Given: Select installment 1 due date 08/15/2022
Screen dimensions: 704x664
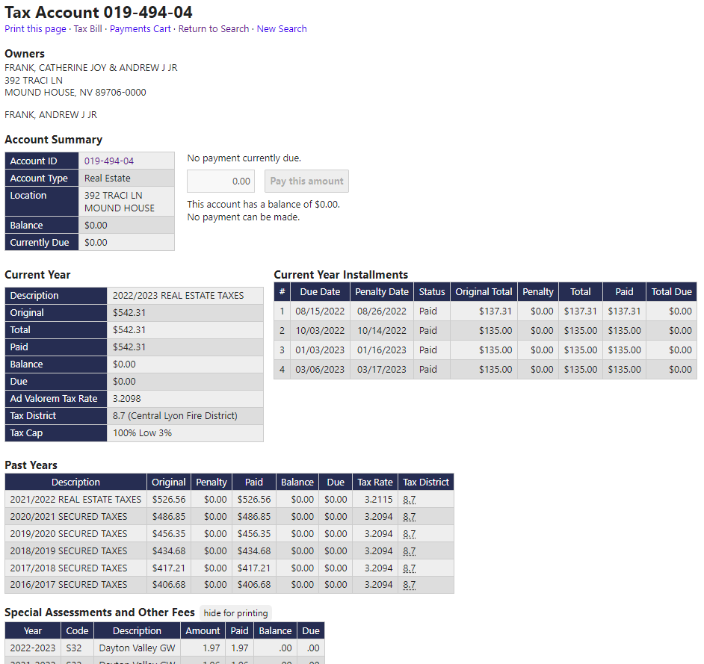Looking at the screenshot, I should tap(320, 311).
